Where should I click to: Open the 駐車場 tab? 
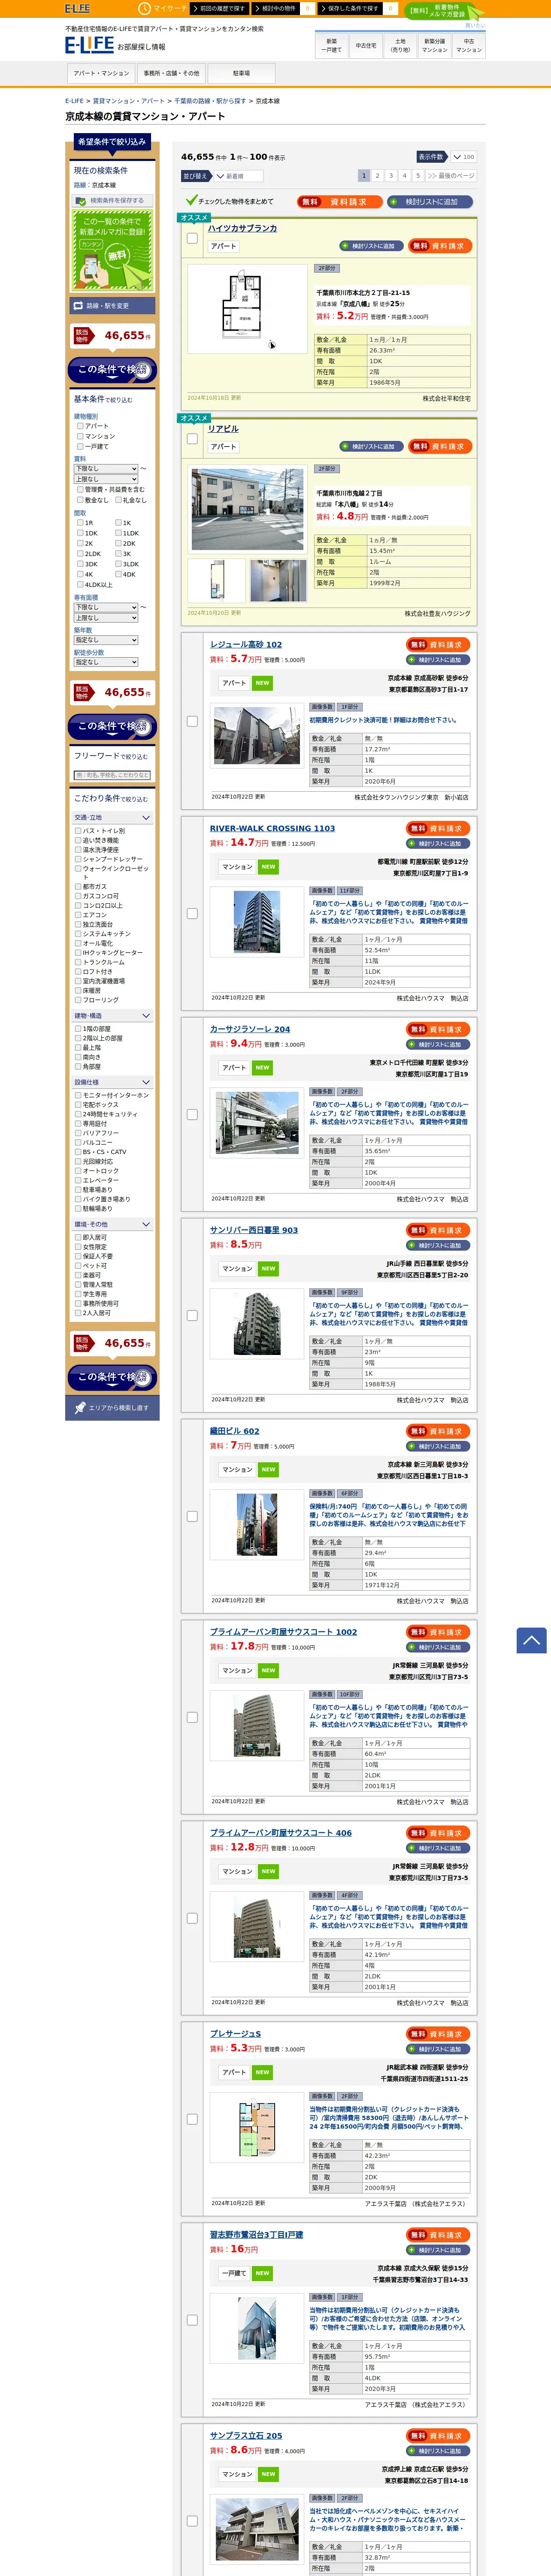(241, 74)
